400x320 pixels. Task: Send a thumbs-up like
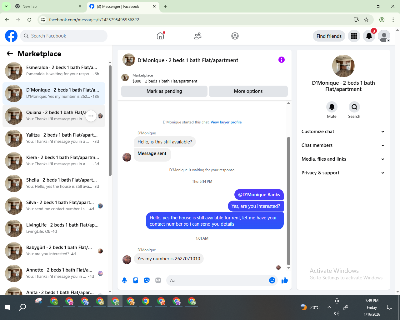click(x=284, y=280)
